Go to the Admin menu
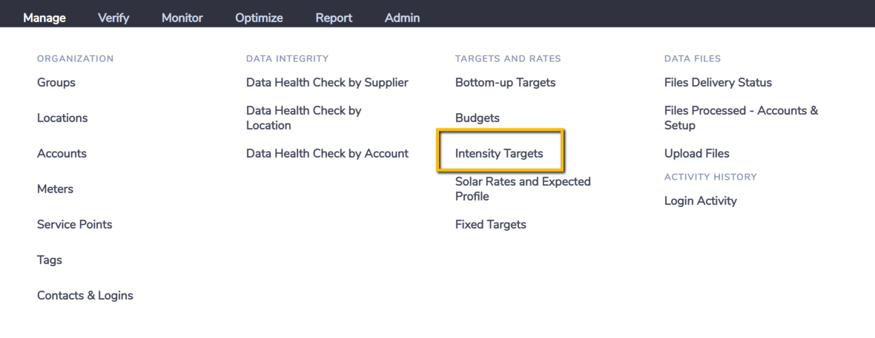 coord(403,18)
